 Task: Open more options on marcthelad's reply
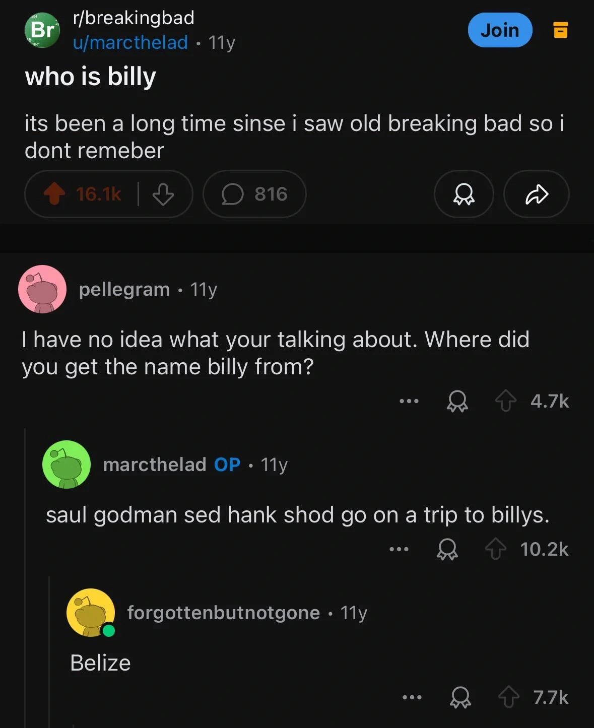(399, 549)
